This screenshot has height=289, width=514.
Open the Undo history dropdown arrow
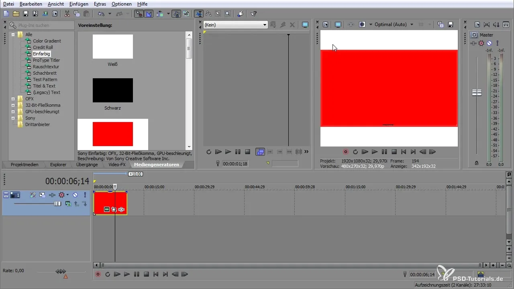[x=110, y=14]
